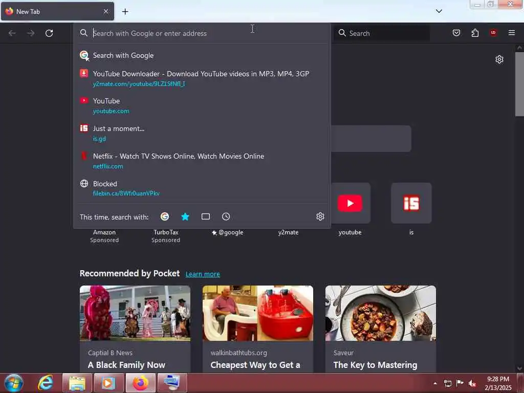Go back with the back arrow
The width and height of the screenshot is (524, 393).
tap(12, 33)
